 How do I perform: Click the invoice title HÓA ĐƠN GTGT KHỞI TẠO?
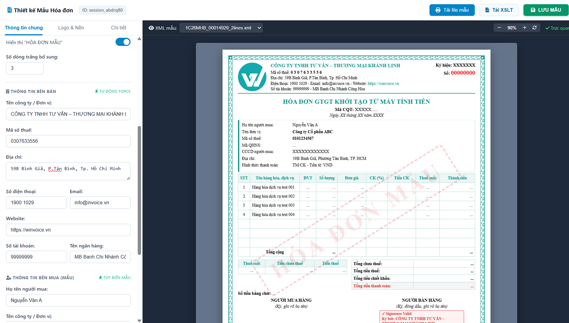click(357, 102)
